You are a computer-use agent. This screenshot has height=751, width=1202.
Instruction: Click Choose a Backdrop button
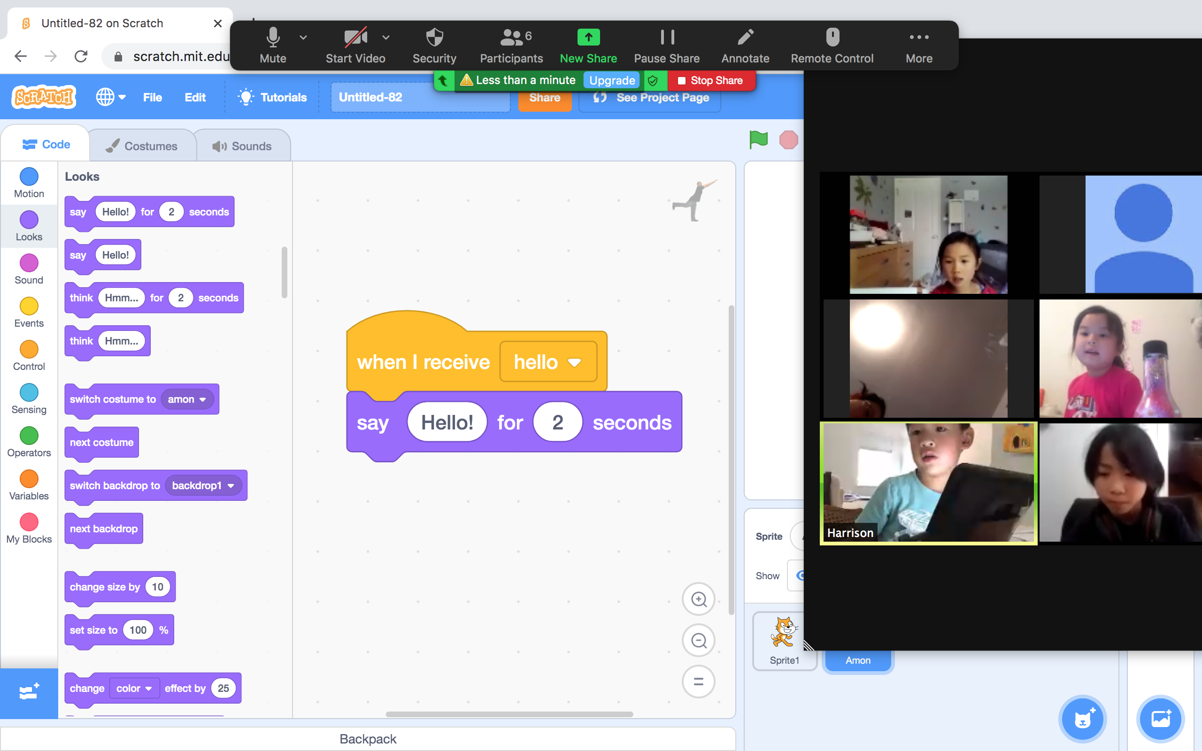pyautogui.click(x=1160, y=719)
